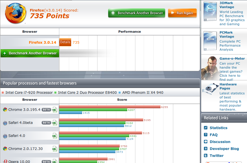Image resolution: width=247 pixels, height=163 pixels.
Task: Open the Statistics related link
Action: [x=218, y=128]
